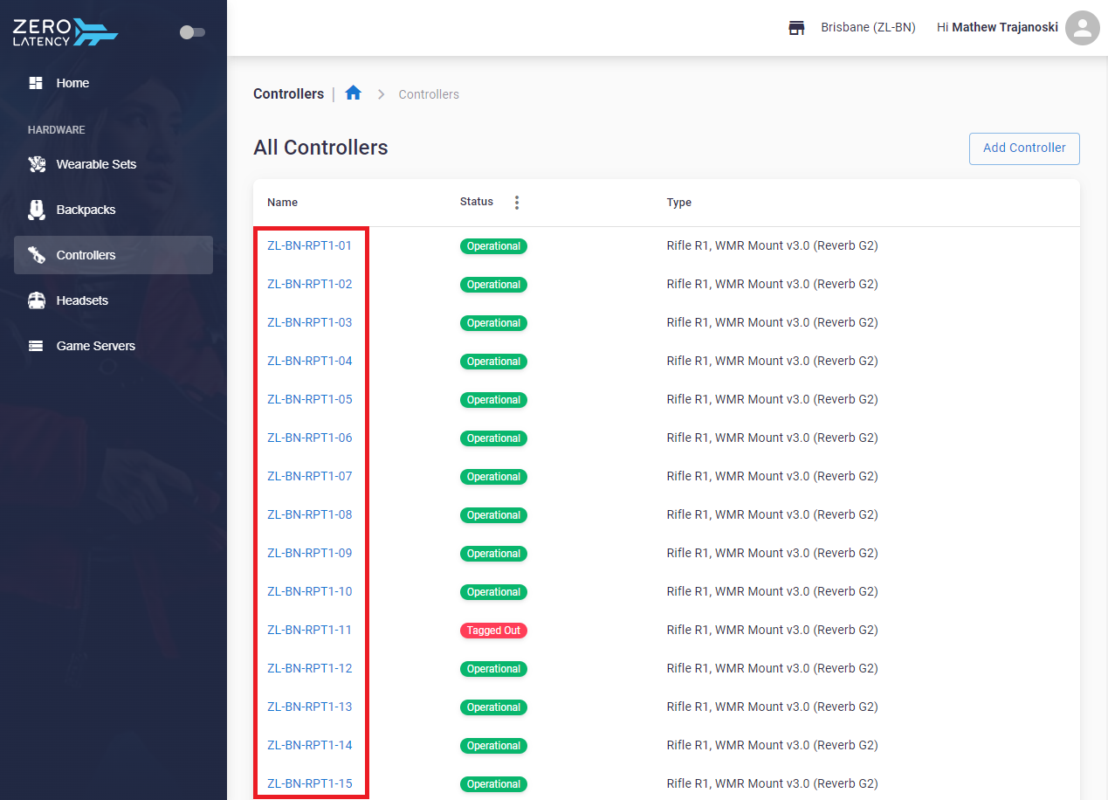Image resolution: width=1108 pixels, height=800 pixels.
Task: Click the breadcrumb home icon
Action: click(353, 93)
